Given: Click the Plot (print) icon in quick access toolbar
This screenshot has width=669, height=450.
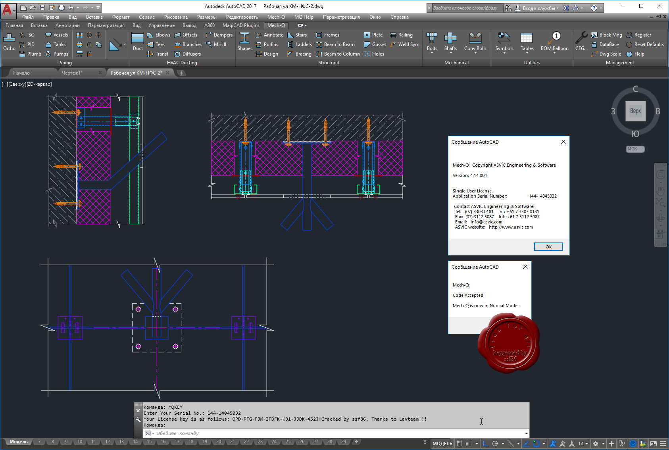Looking at the screenshot, I should click(61, 8).
